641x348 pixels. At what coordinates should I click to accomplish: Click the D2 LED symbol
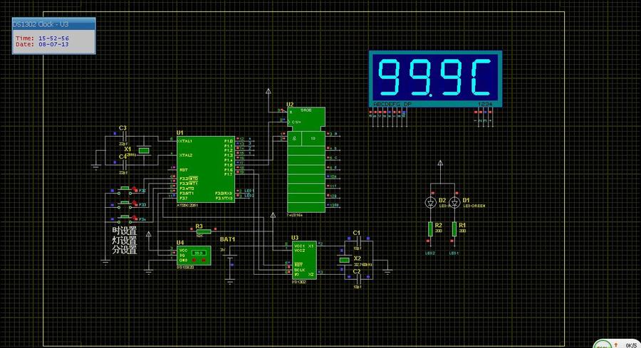[x=430, y=203]
